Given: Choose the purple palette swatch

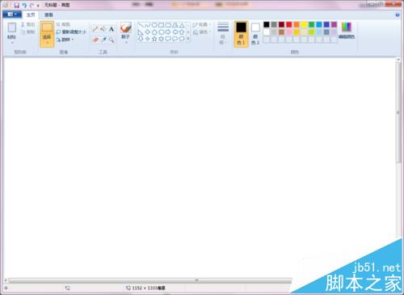Looking at the screenshot, I should tap(334, 25).
